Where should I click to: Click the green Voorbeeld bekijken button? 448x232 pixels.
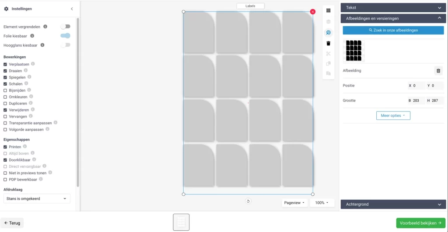tap(420, 223)
